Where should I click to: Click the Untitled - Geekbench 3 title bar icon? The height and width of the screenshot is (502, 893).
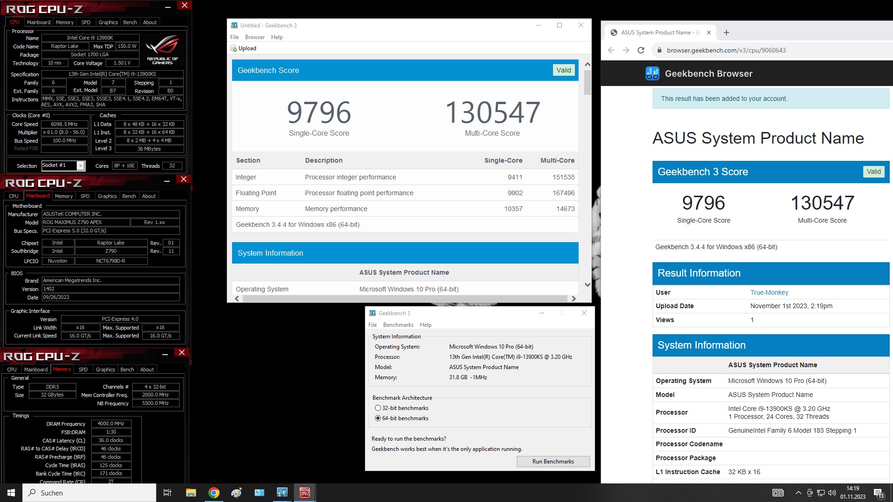(234, 26)
